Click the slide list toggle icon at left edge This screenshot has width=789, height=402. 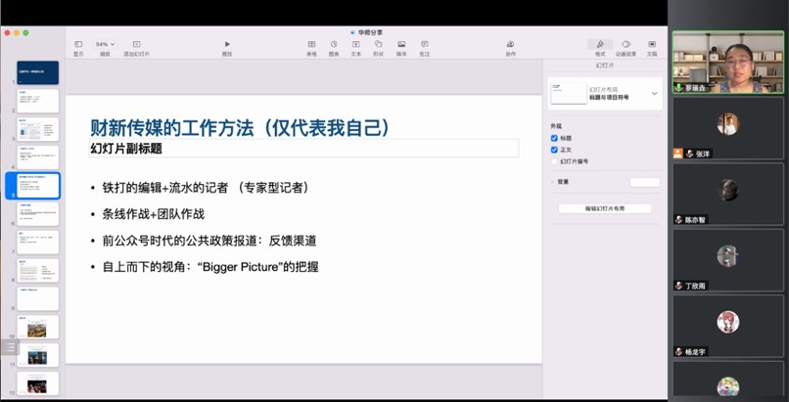click(10, 346)
